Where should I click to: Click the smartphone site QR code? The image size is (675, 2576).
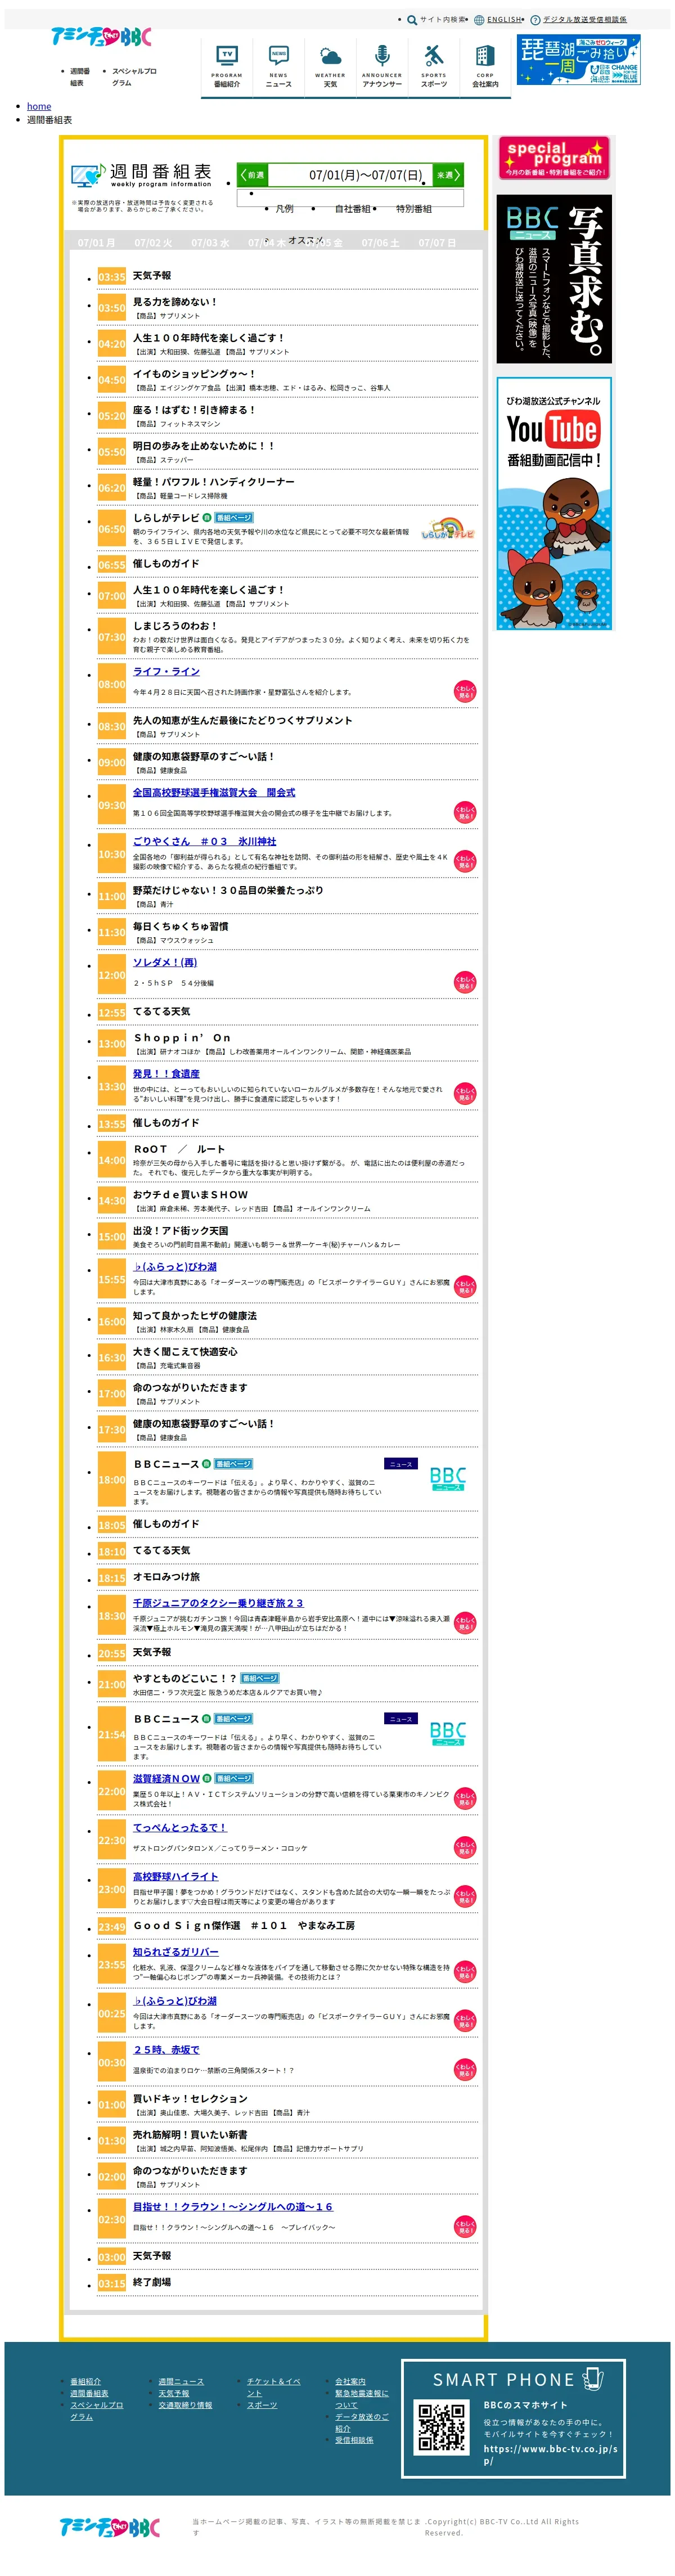coord(441,2428)
